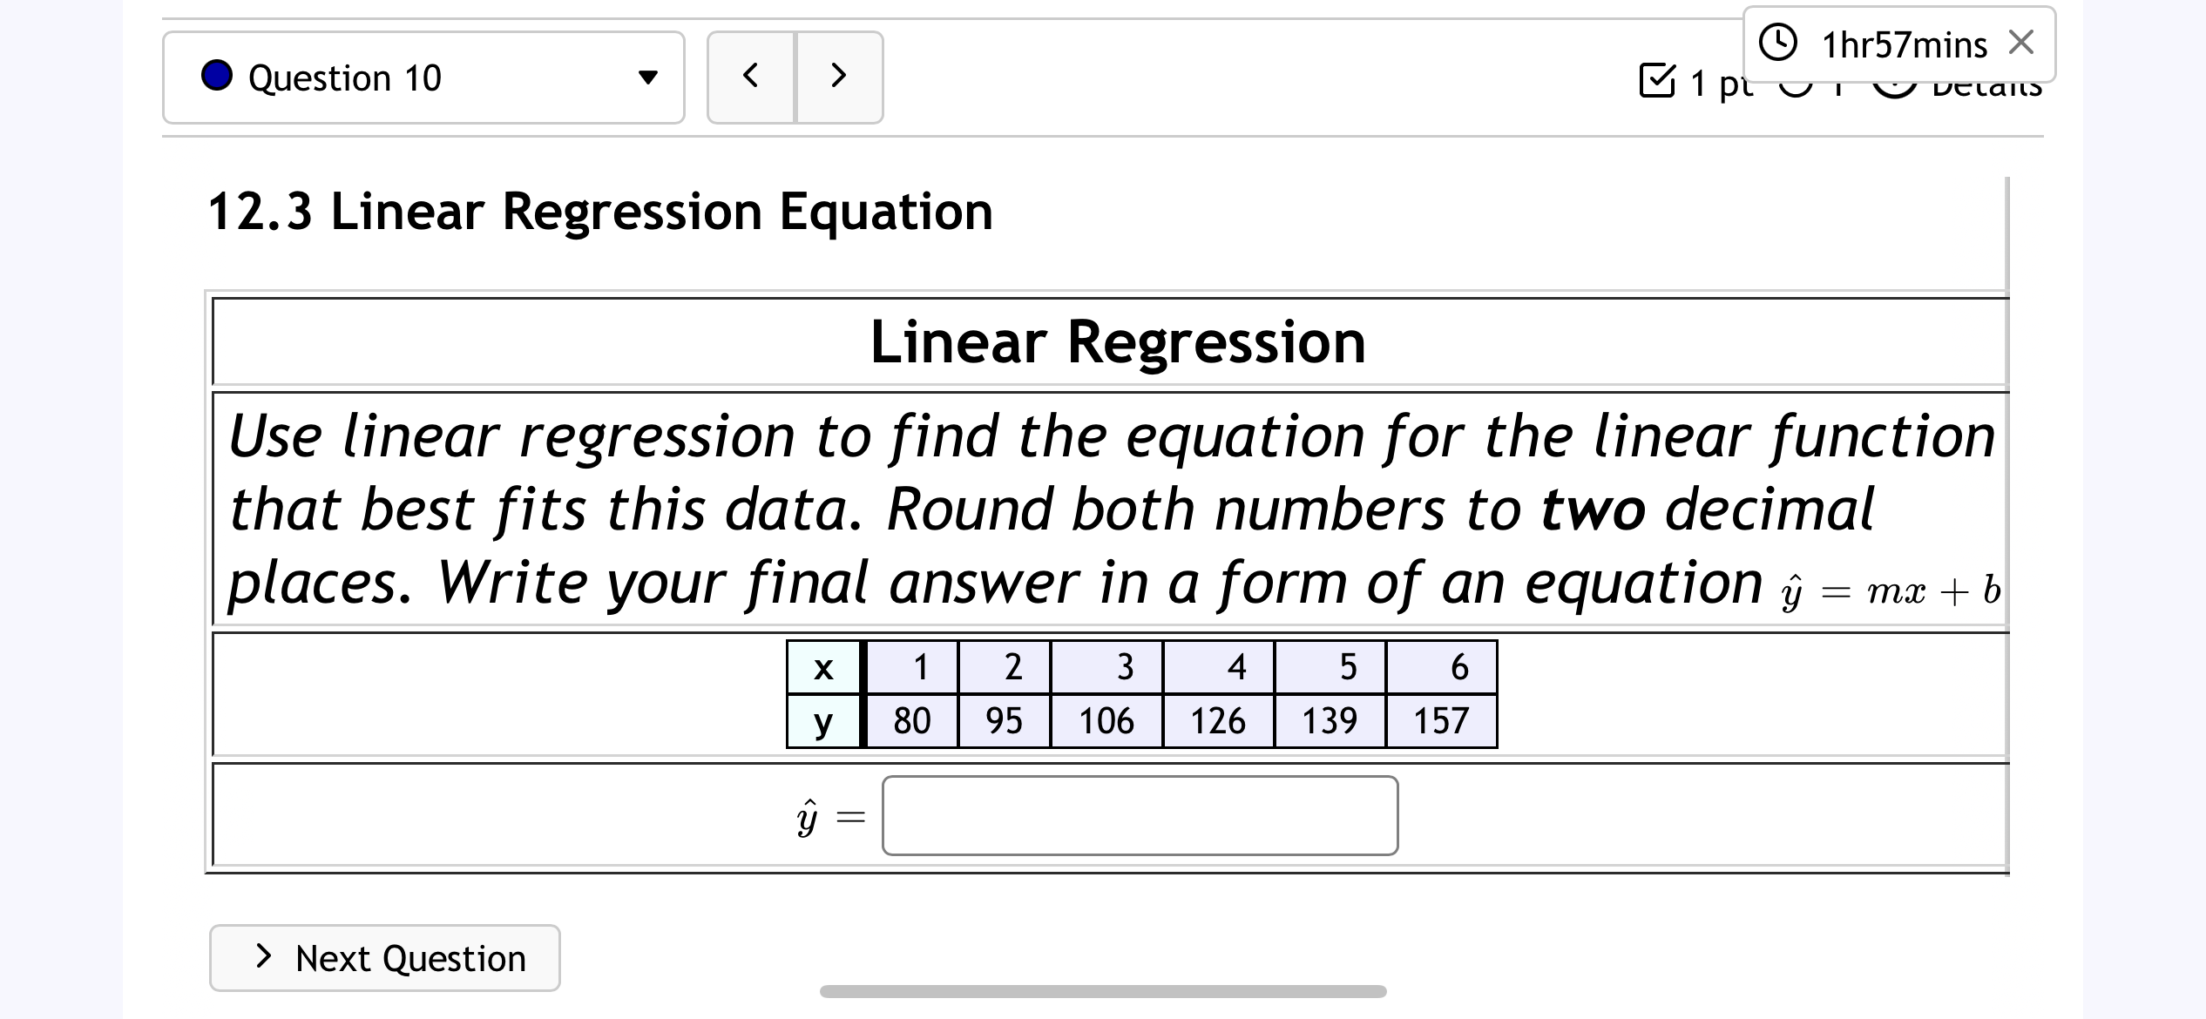Toggle the question completion checkbox icon
2206x1019 pixels.
click(1658, 81)
